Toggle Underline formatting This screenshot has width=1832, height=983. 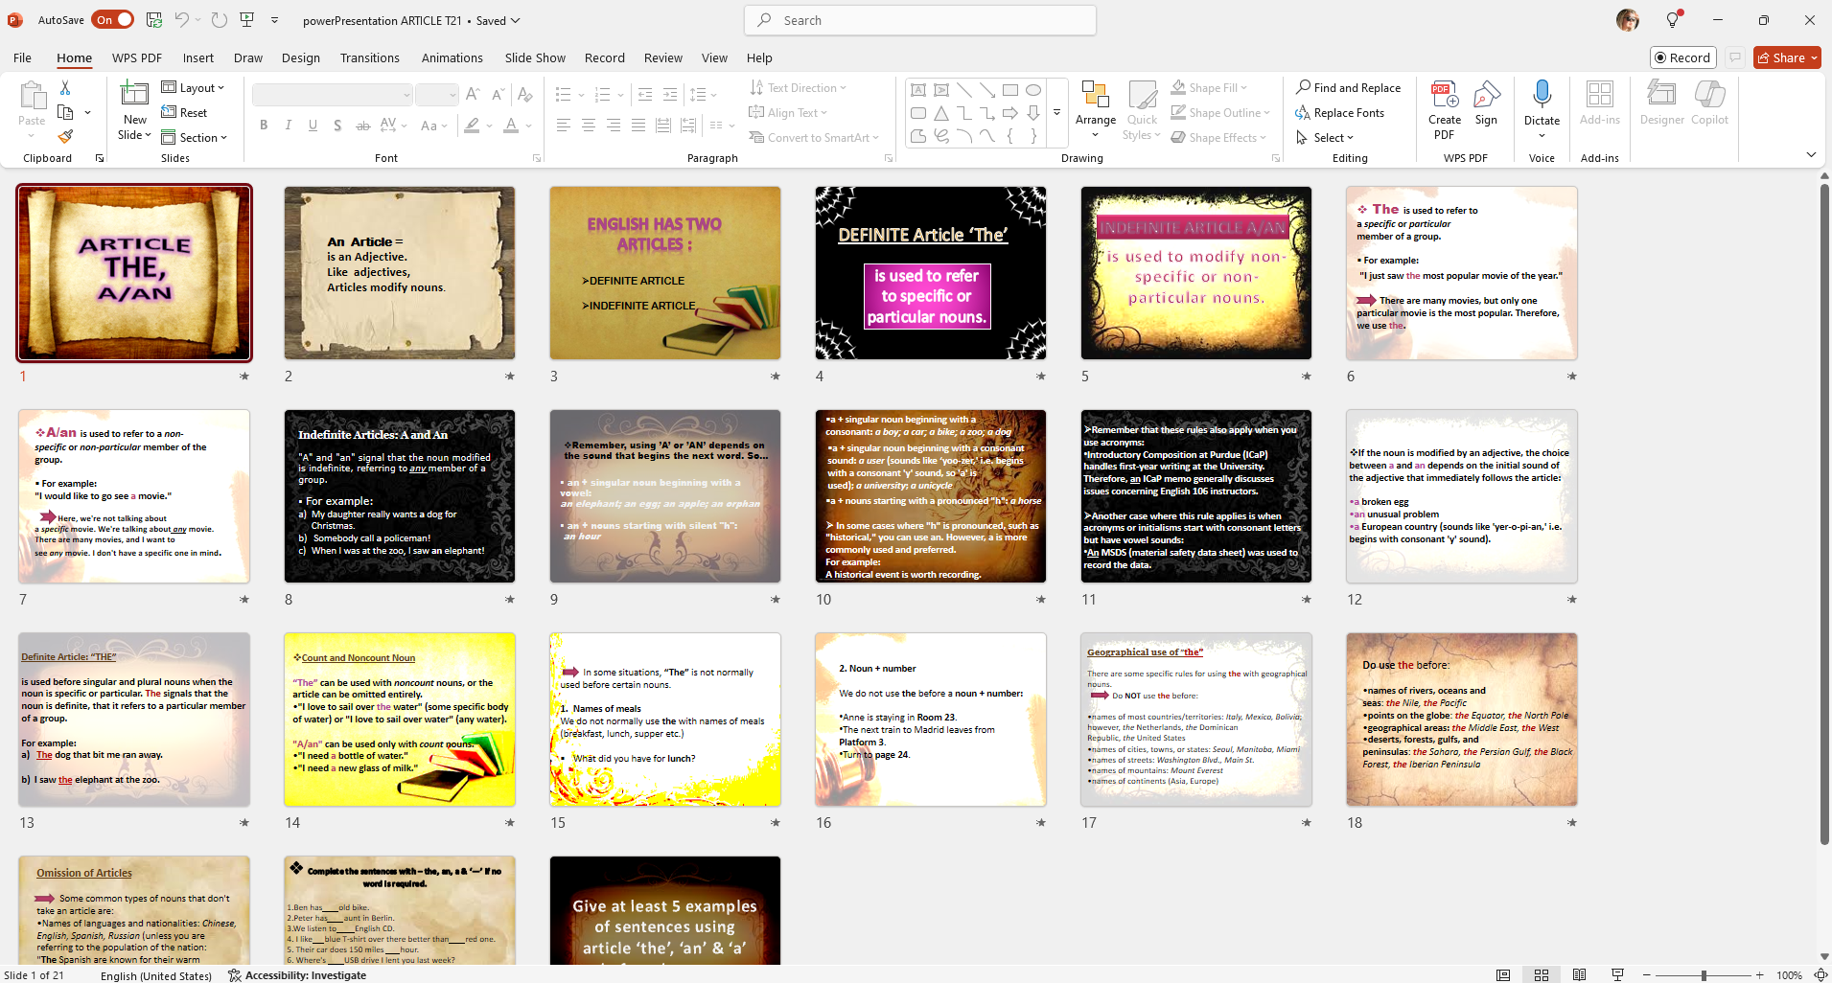pyautogui.click(x=313, y=126)
